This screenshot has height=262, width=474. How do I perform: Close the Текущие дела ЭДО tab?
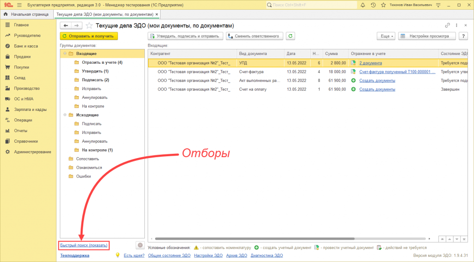click(x=156, y=14)
